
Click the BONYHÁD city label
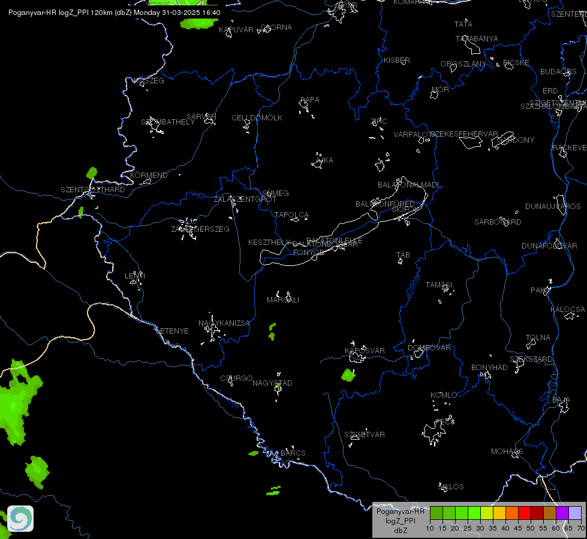pyautogui.click(x=489, y=367)
